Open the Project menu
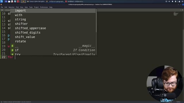The image size is (184, 103). (x=36, y=7)
